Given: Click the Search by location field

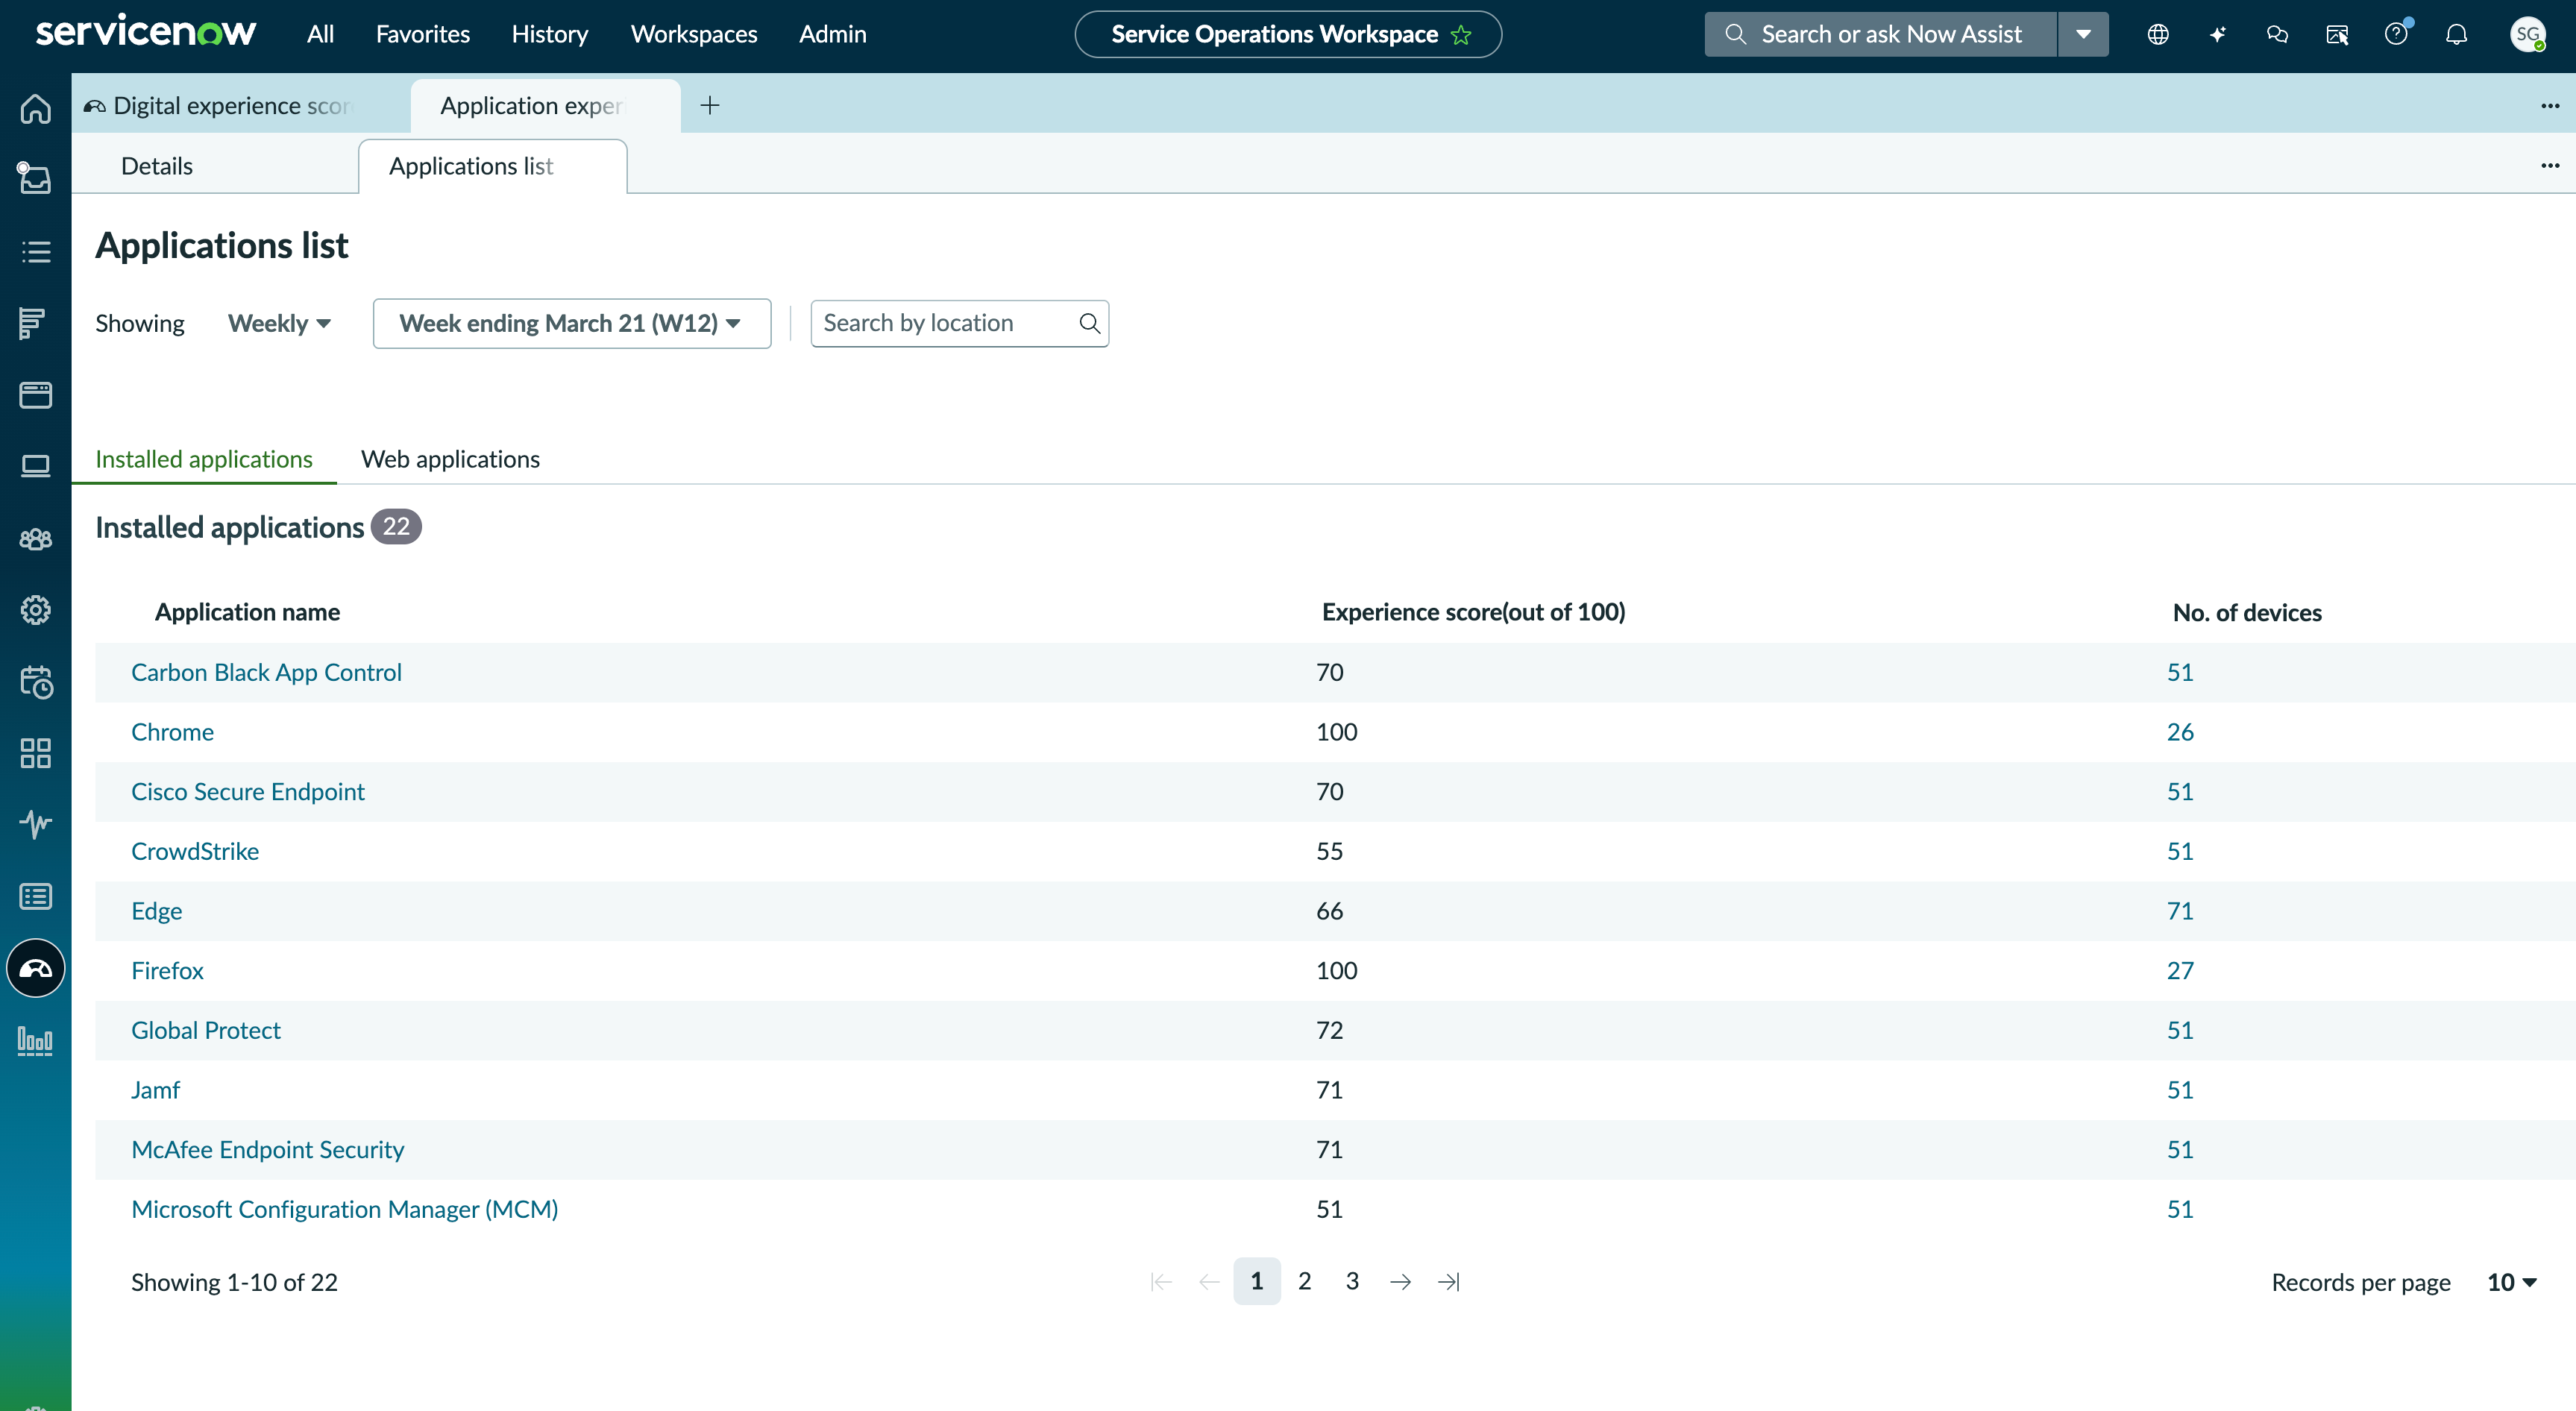Looking at the screenshot, I should (959, 323).
